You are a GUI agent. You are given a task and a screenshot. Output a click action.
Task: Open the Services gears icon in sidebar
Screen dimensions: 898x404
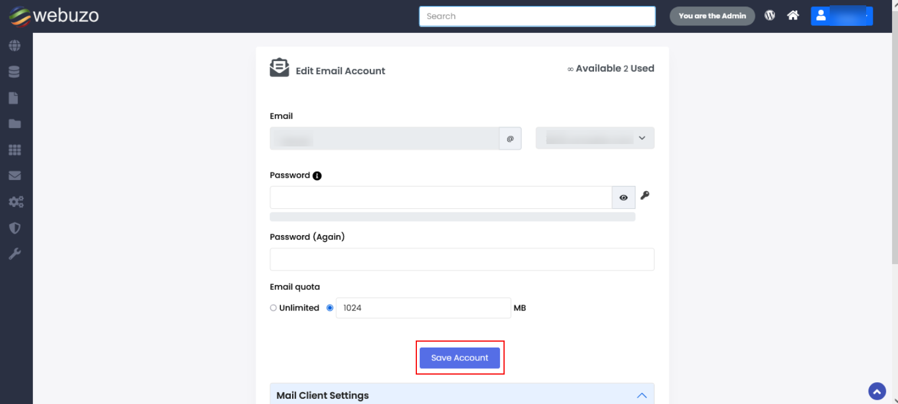[x=15, y=201]
